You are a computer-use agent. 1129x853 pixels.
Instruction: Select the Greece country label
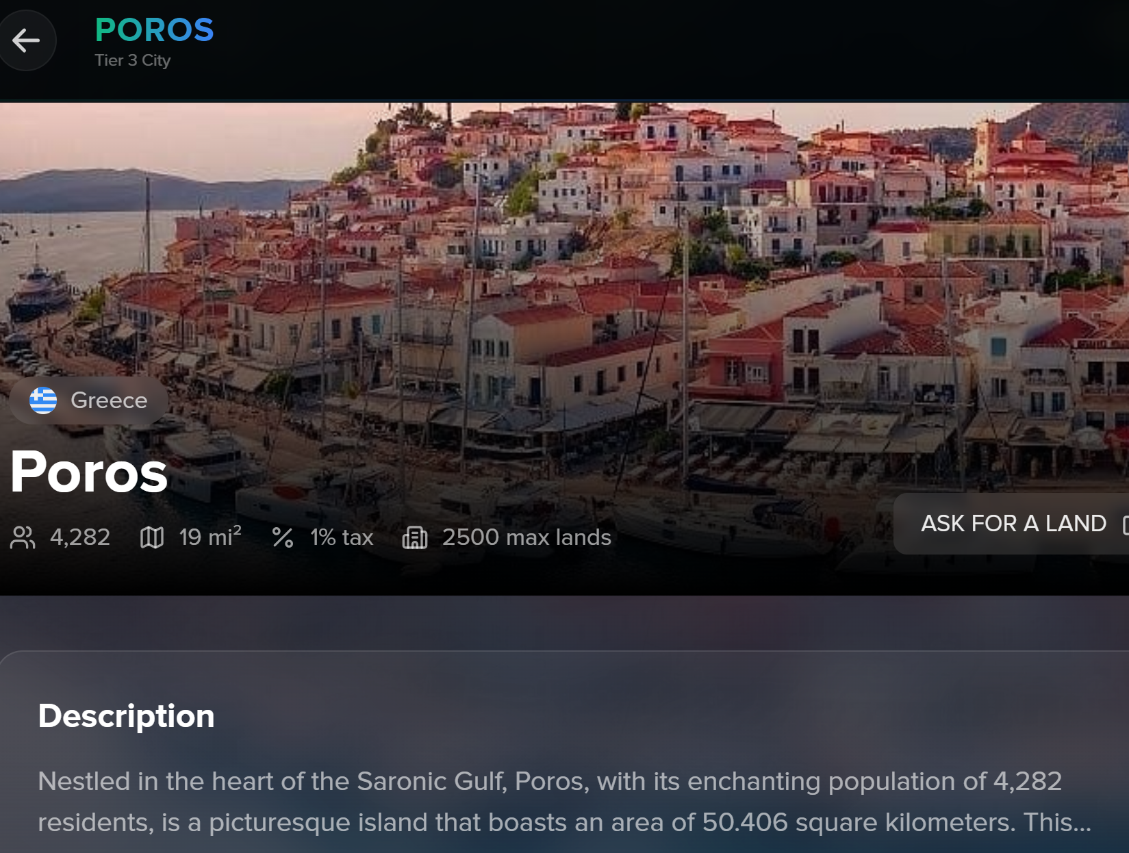pyautogui.click(x=109, y=400)
